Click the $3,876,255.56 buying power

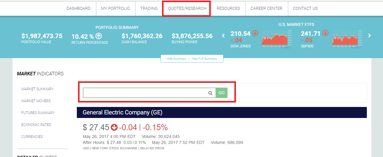pos(192,36)
